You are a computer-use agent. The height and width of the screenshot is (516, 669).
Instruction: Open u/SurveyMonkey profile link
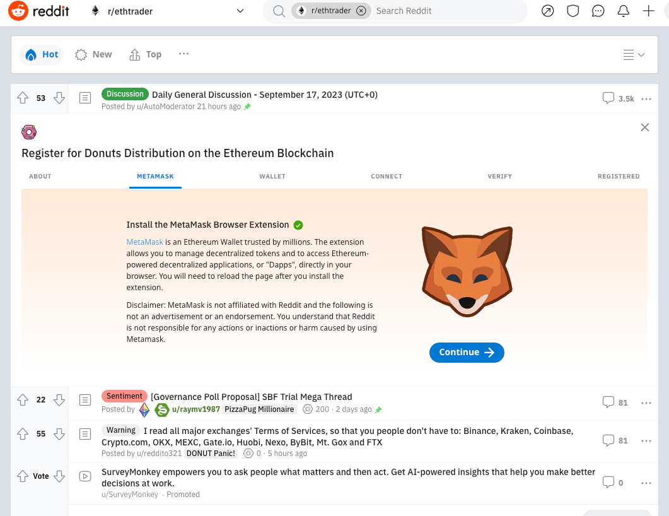click(x=130, y=495)
